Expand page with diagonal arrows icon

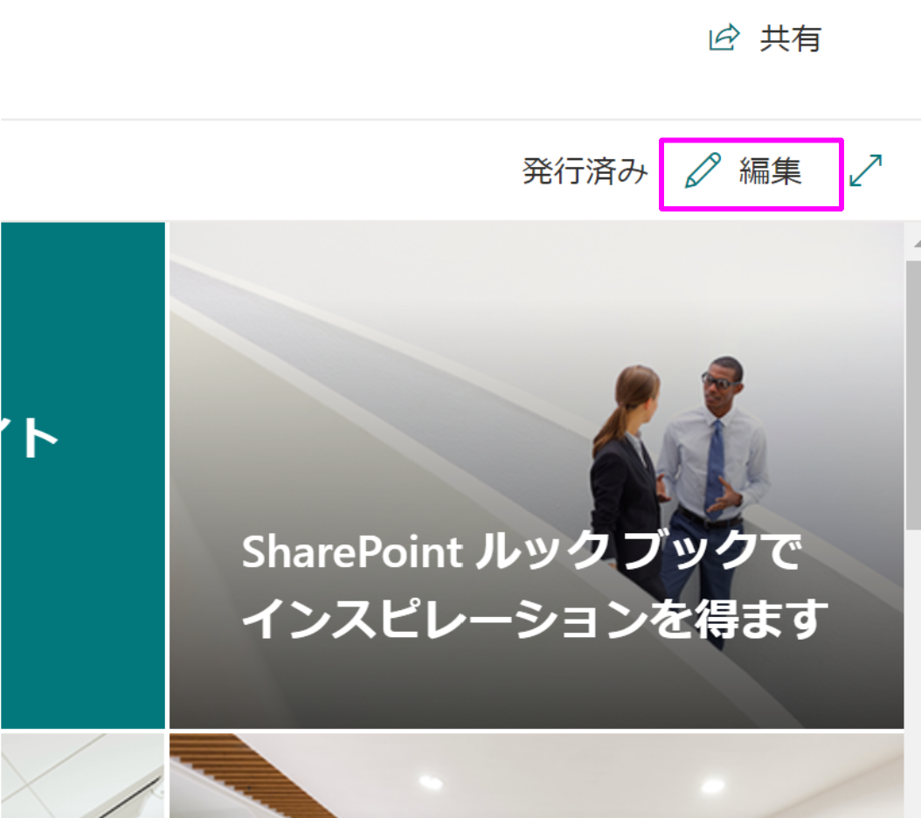[866, 170]
